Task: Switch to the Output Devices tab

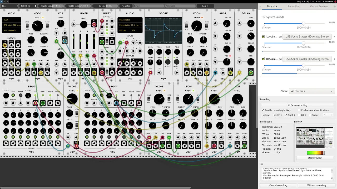Action: (x=319, y=6)
